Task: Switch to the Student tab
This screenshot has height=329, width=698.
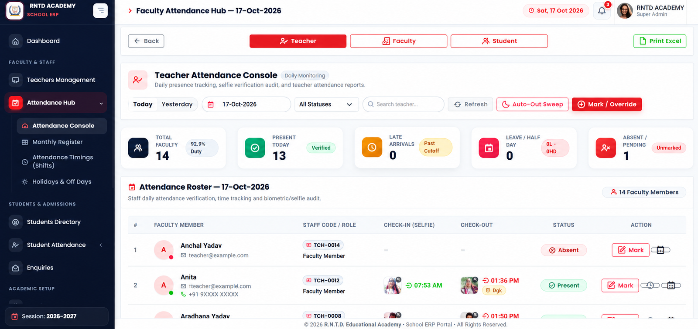Action: (499, 41)
